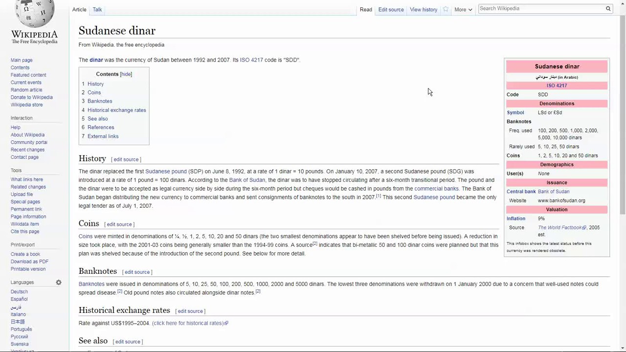The height and width of the screenshot is (352, 626).
Task: Edit source of the Coins section
Action: (119, 224)
